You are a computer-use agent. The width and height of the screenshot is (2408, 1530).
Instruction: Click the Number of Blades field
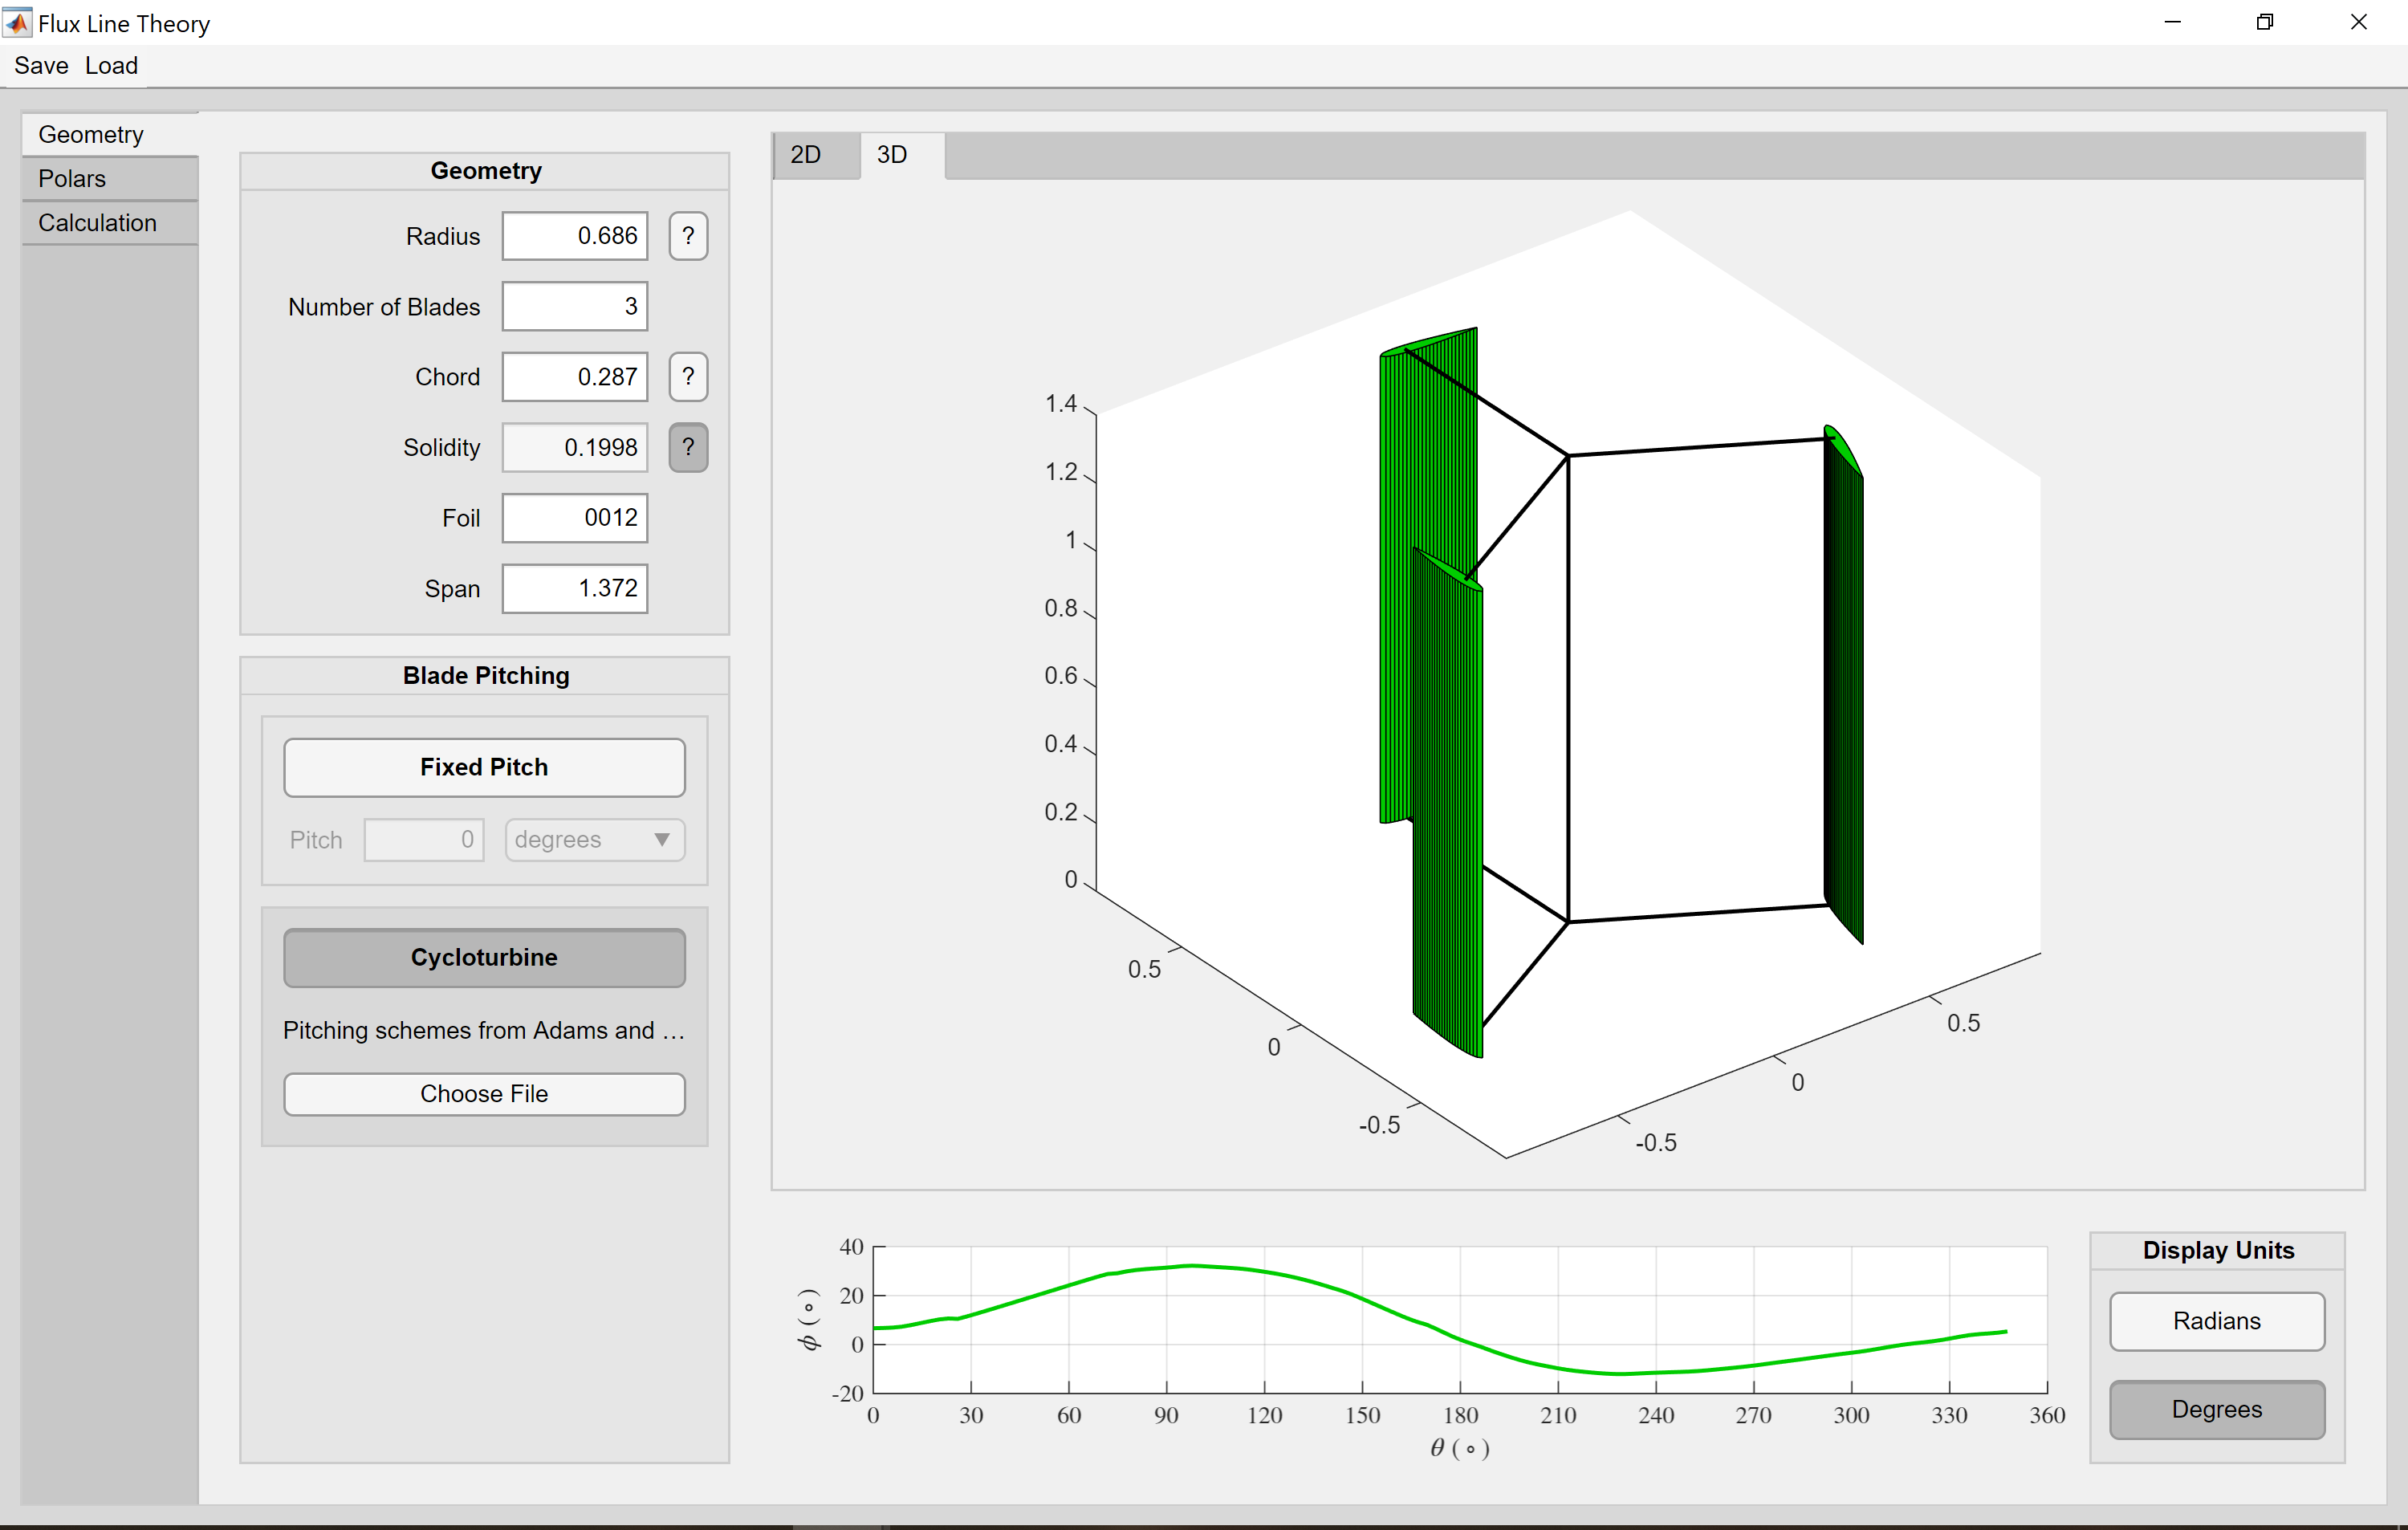[x=575, y=306]
